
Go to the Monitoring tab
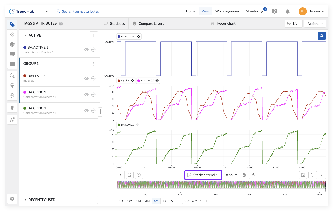coord(254,11)
